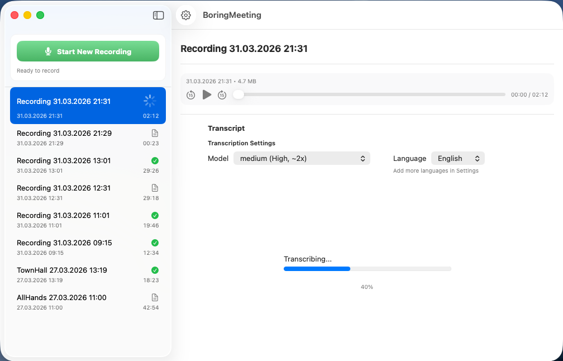Click the transcription progress bar
The width and height of the screenshot is (563, 361).
[x=367, y=269]
